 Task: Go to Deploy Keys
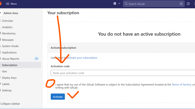[x=9, y=78]
